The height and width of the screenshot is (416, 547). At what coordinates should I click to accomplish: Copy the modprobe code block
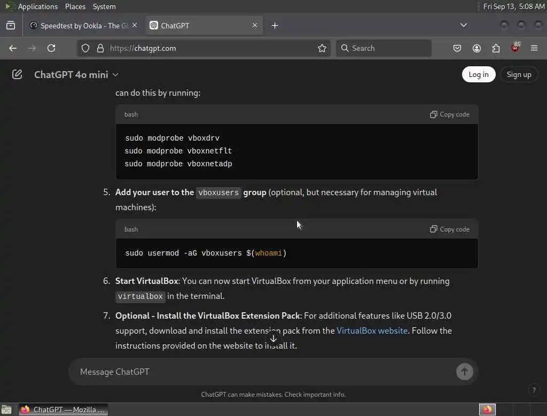pyautogui.click(x=450, y=114)
